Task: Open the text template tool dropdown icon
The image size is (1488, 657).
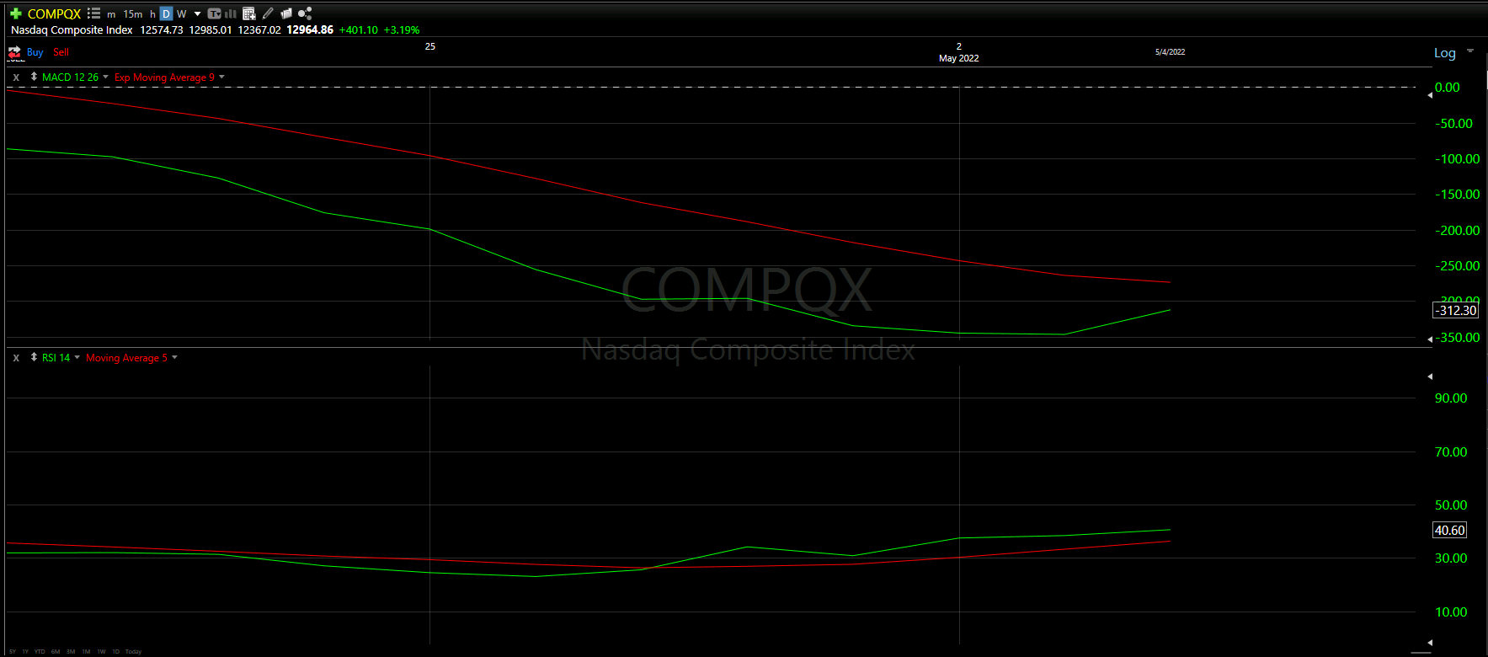Action: pos(214,13)
